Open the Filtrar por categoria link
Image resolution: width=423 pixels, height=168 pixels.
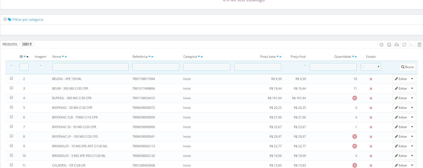(28, 19)
